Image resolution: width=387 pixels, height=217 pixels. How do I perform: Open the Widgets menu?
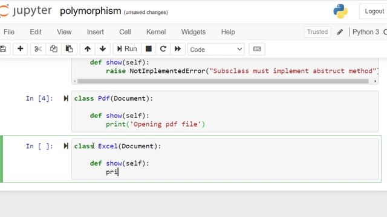tap(193, 32)
